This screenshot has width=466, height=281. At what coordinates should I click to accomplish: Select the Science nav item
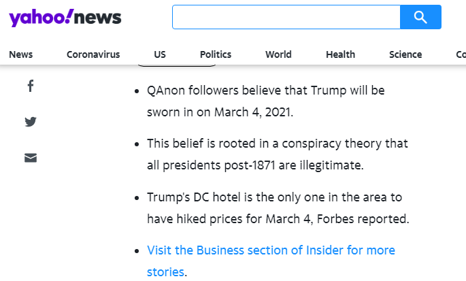405,54
